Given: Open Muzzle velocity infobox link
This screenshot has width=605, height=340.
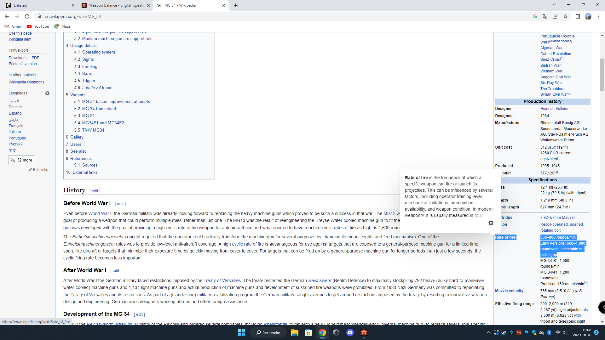Looking at the screenshot, I should click(x=509, y=291).
